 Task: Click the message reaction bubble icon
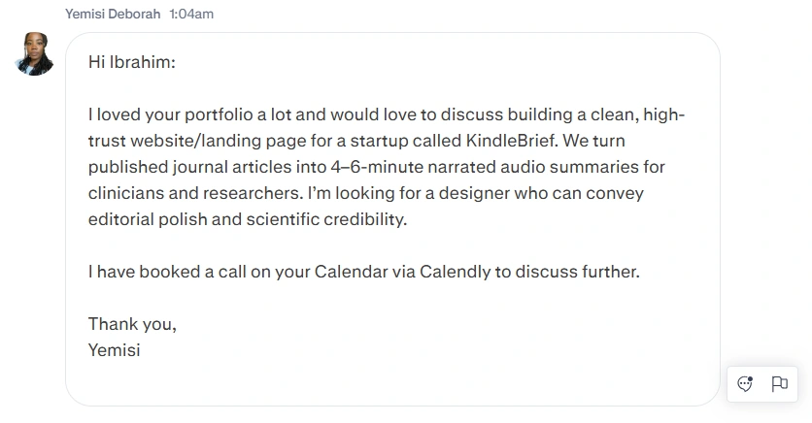pyautogui.click(x=746, y=383)
